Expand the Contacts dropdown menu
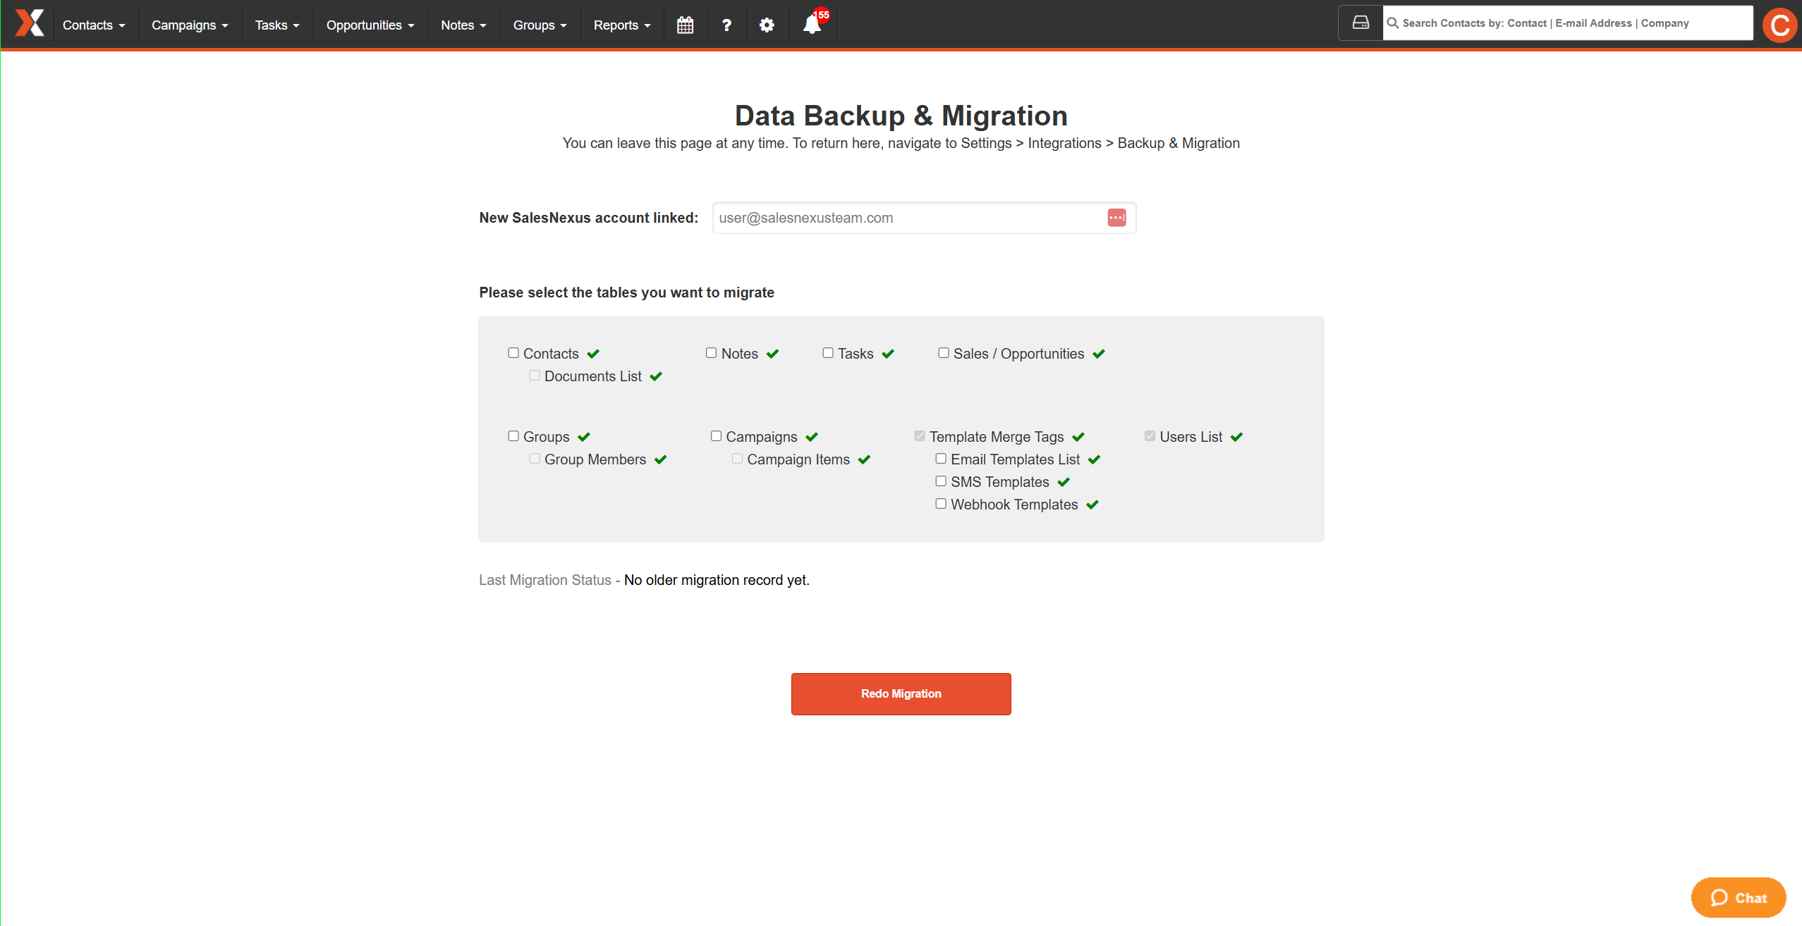Image resolution: width=1802 pixels, height=926 pixels. point(94,25)
